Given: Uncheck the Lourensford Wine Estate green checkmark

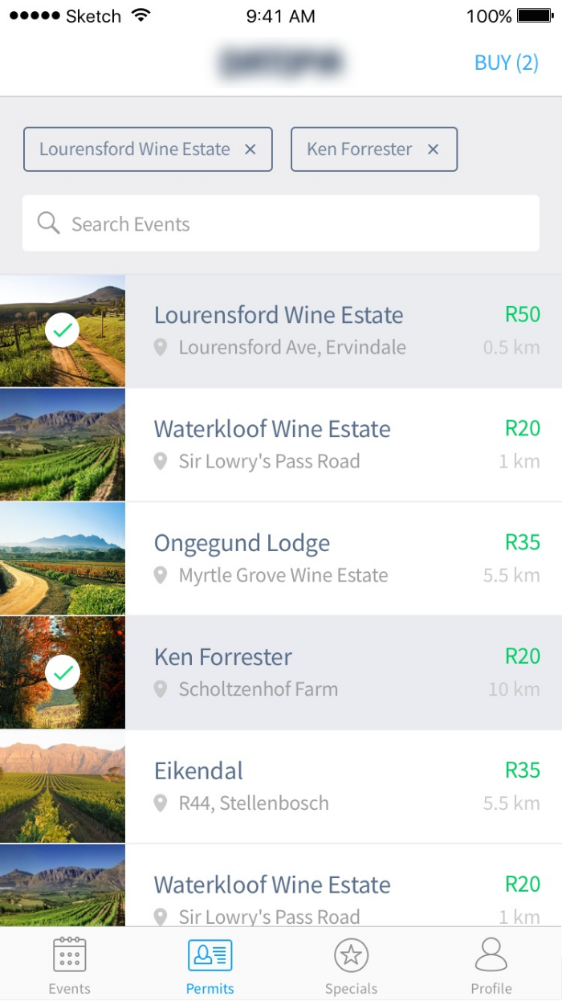Looking at the screenshot, I should [x=62, y=330].
